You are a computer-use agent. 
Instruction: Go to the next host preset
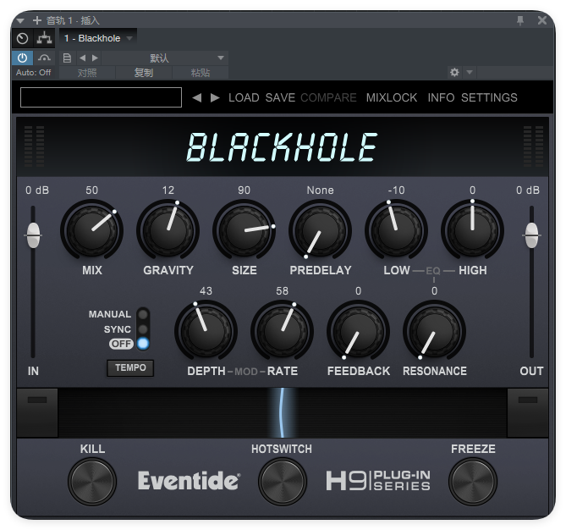pos(95,58)
